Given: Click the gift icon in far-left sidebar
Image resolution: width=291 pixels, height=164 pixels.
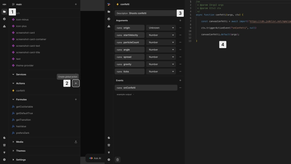Looking at the screenshot, I should click(4, 145).
